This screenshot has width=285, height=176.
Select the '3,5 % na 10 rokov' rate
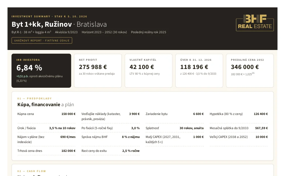62,128
